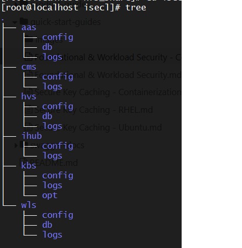This screenshot has height=248, width=242.
Task: Click the 'tree' command in the terminal prompt
Action: (x=136, y=8)
